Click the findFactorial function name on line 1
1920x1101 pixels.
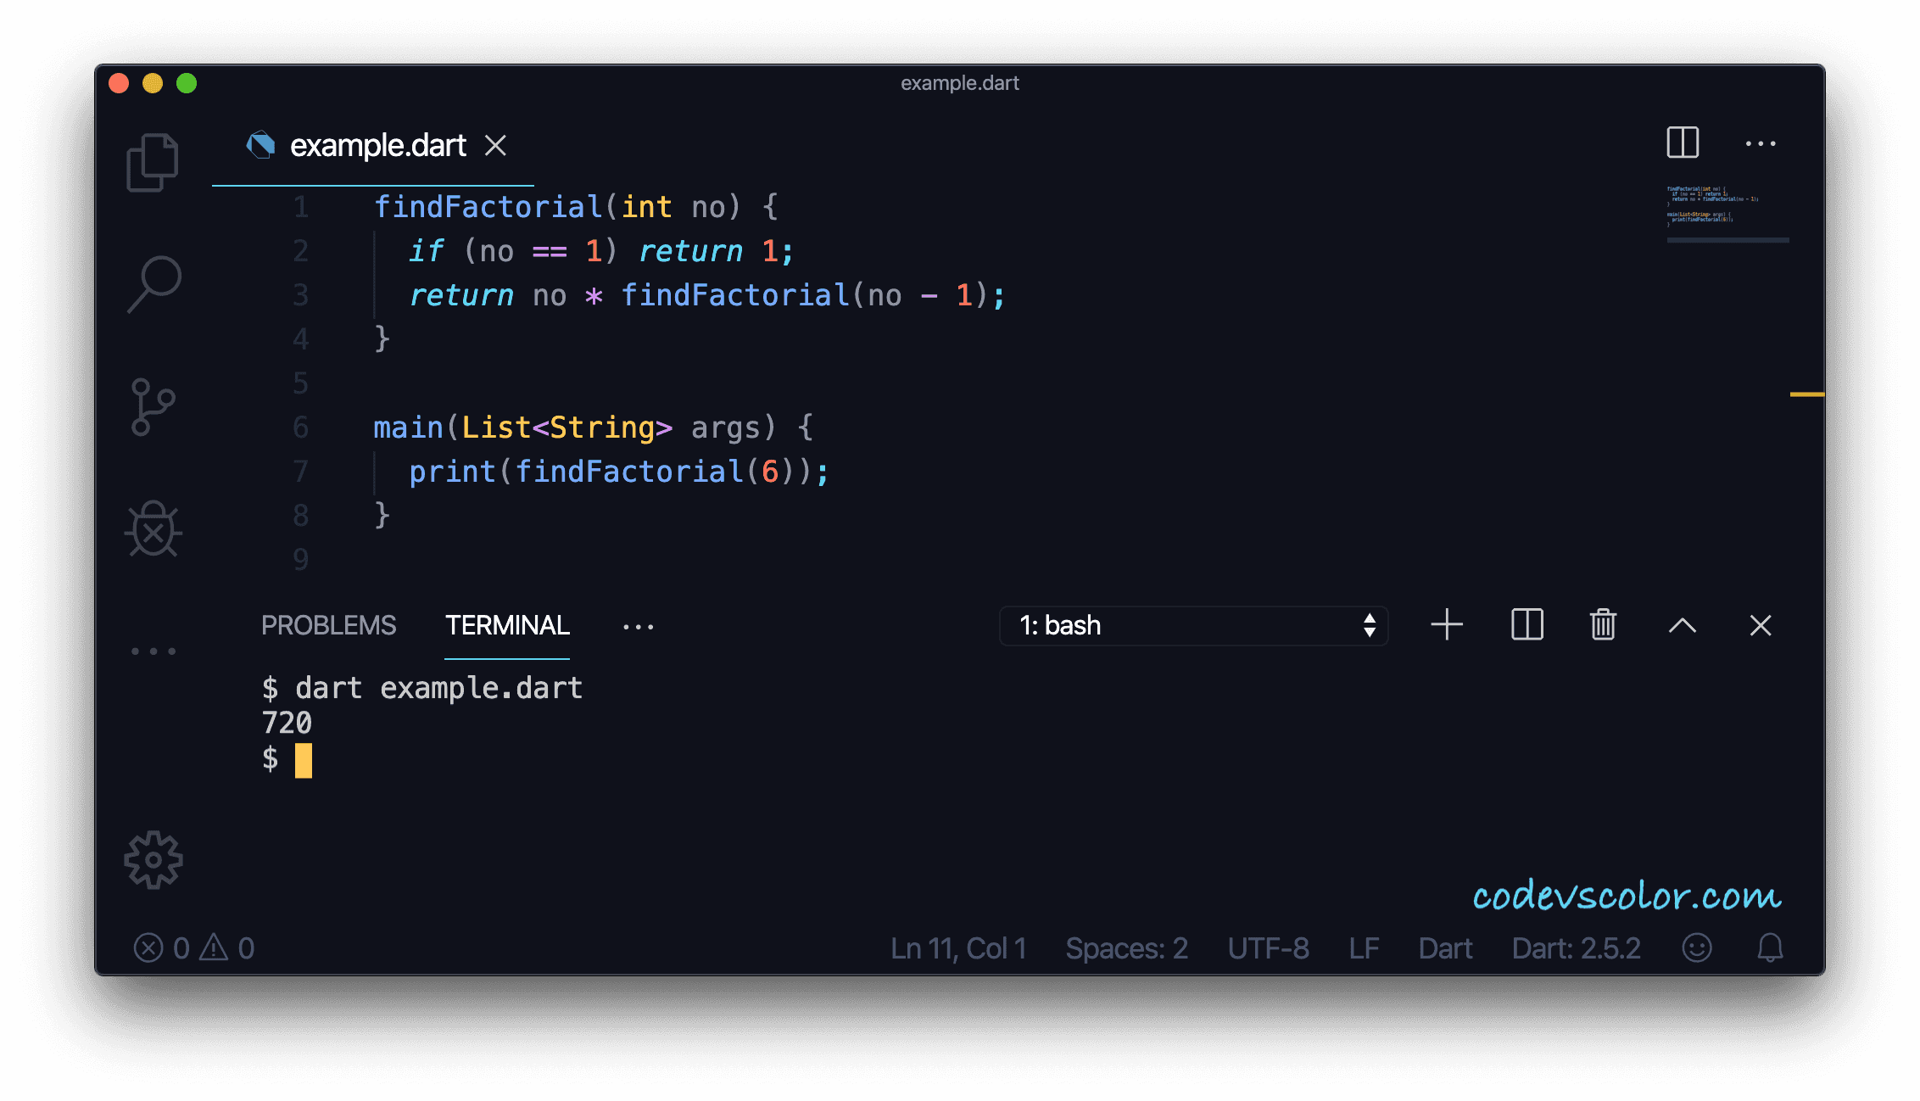[488, 206]
